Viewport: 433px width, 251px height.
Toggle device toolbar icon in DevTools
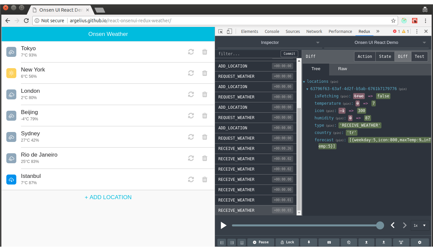click(x=229, y=31)
